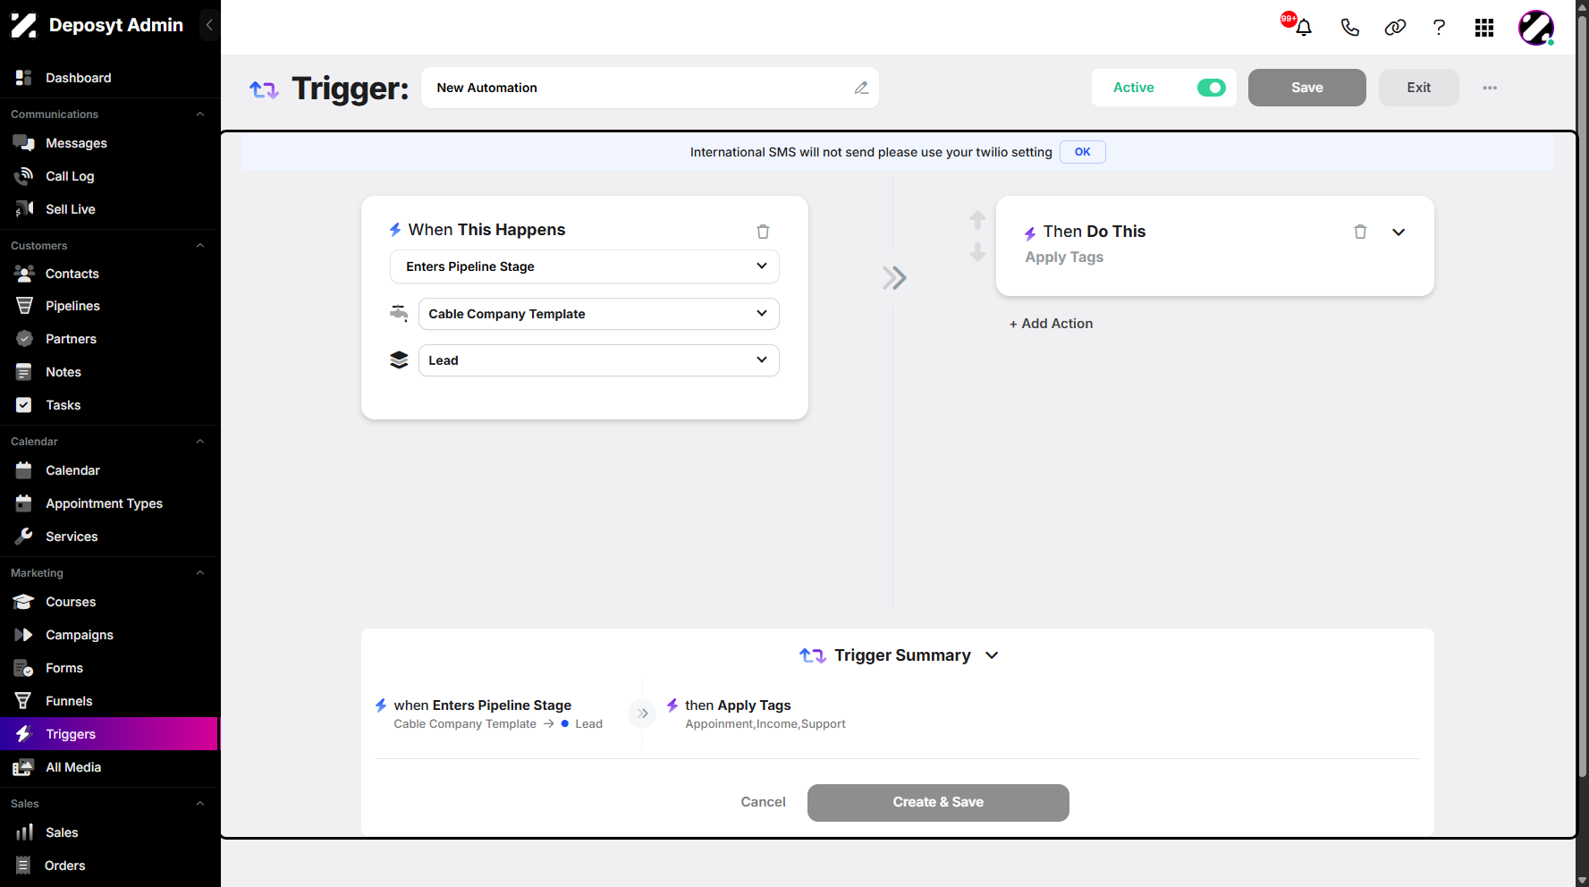
Task: Click the New Automation name field
Action: 650,88
